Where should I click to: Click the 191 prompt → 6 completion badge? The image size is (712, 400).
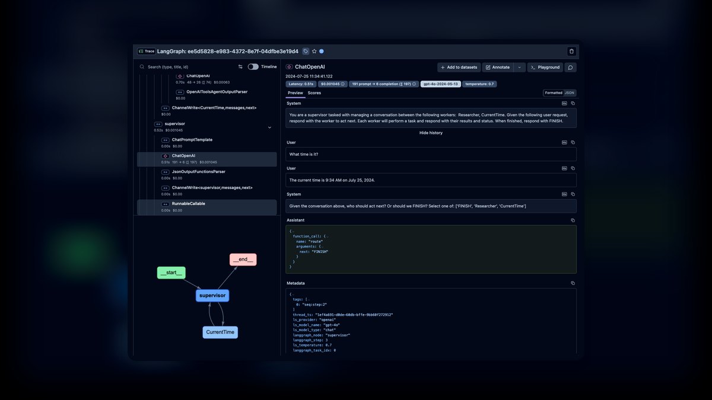click(x=383, y=84)
